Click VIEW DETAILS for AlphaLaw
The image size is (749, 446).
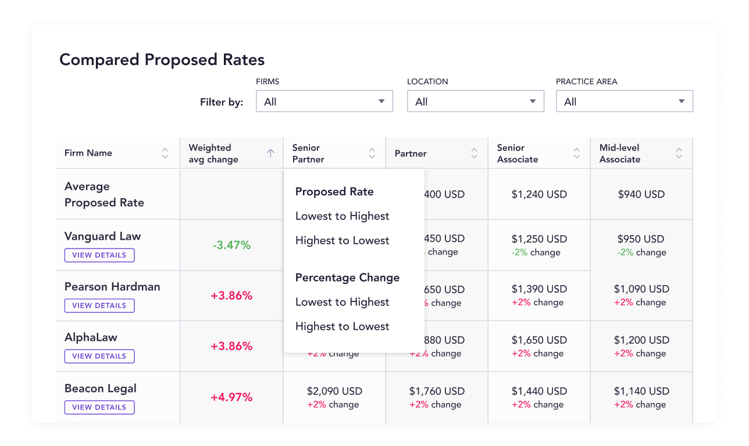99,356
